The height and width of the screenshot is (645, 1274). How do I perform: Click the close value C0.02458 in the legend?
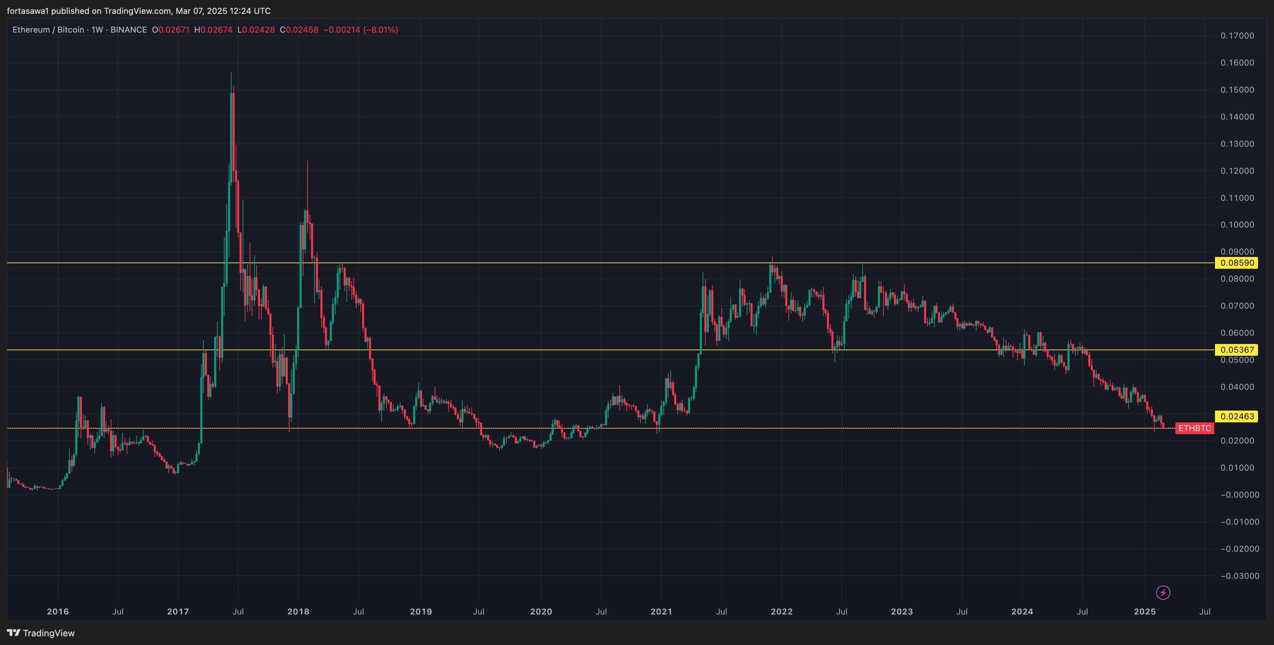click(299, 29)
